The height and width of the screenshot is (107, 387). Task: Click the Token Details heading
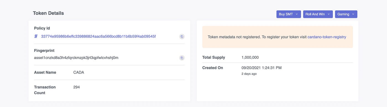coord(48,13)
